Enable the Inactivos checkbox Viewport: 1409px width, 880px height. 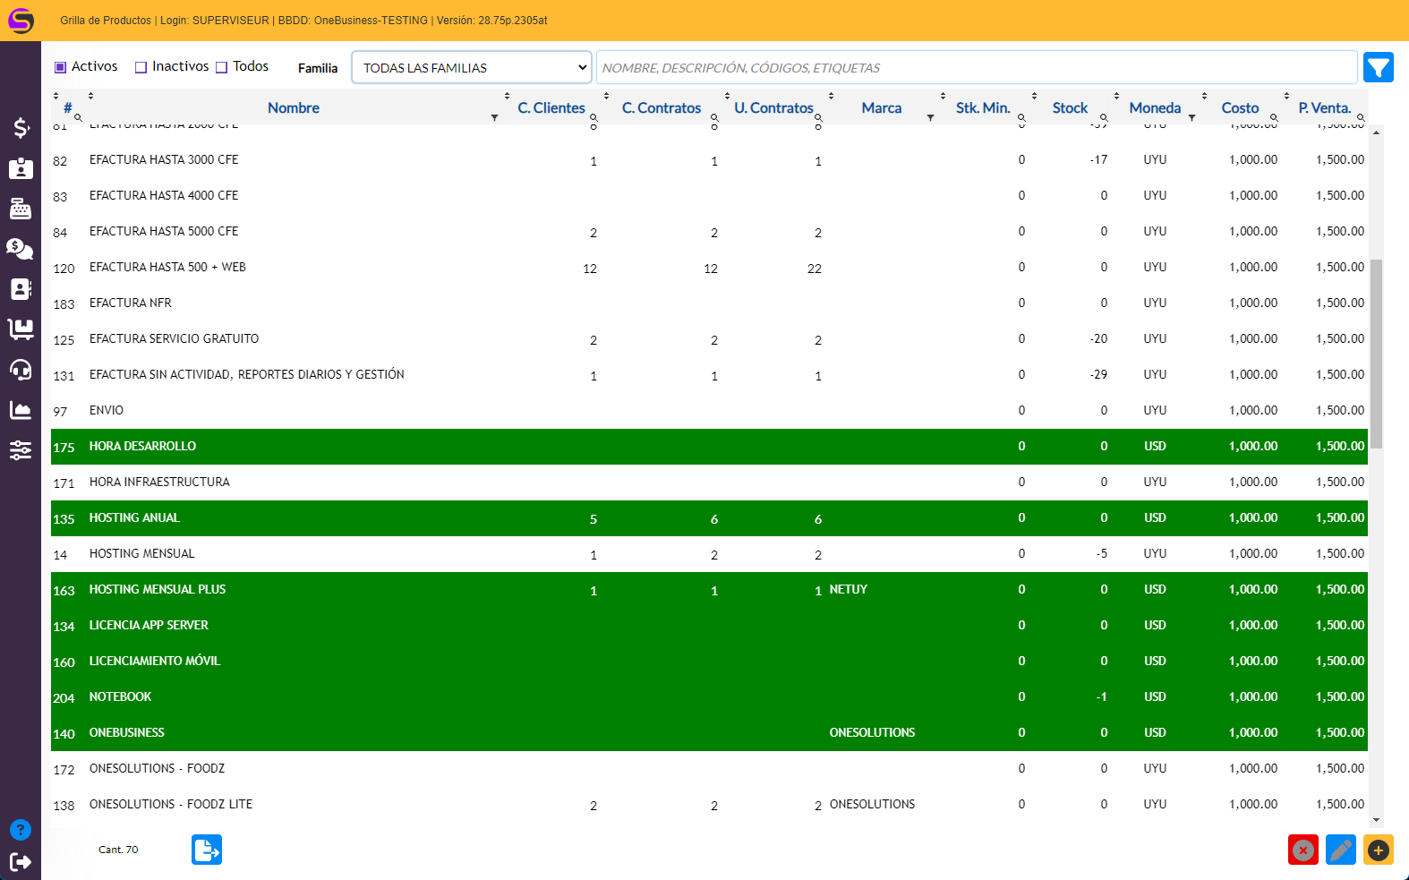tap(141, 67)
